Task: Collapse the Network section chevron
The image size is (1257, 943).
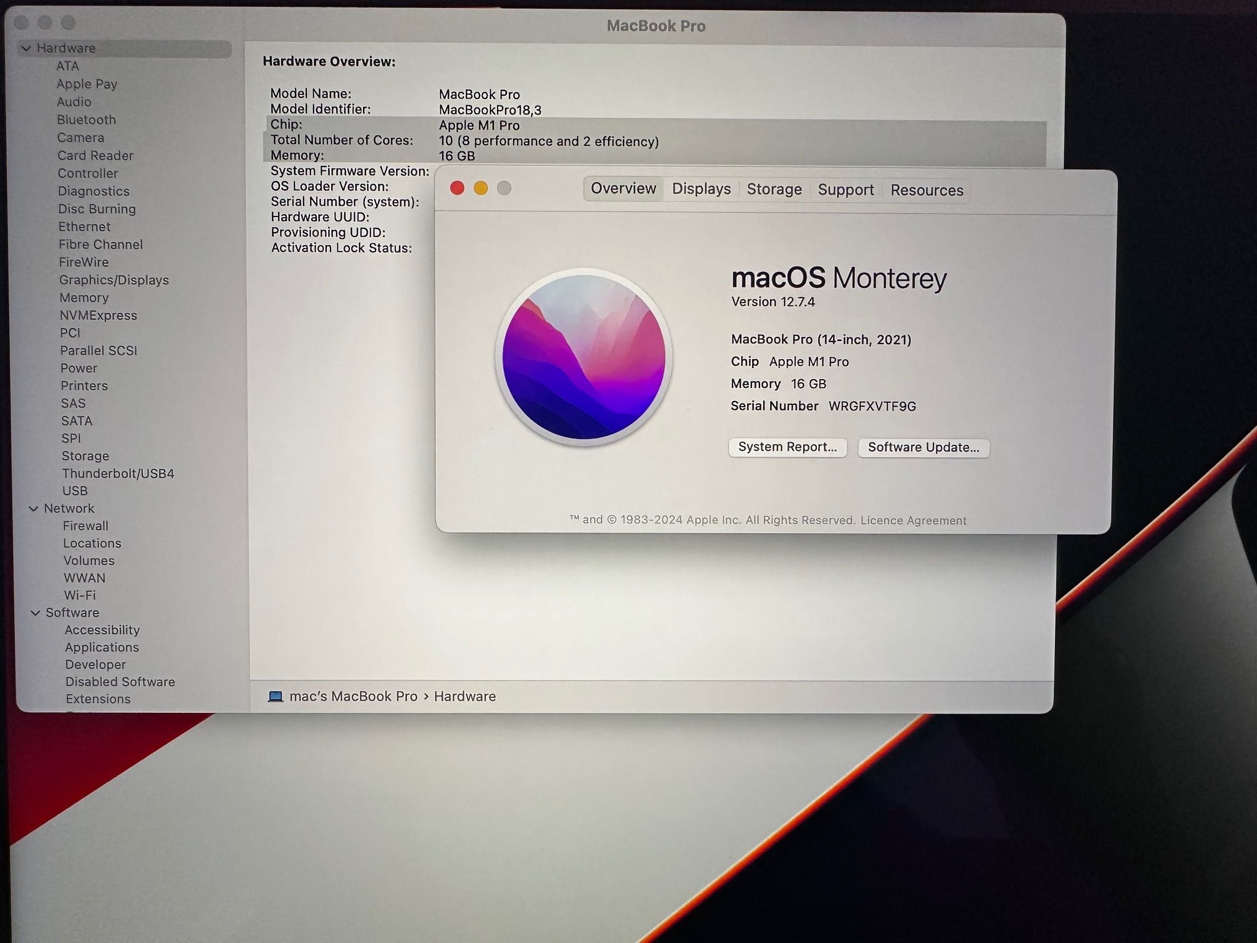Action: click(x=34, y=509)
